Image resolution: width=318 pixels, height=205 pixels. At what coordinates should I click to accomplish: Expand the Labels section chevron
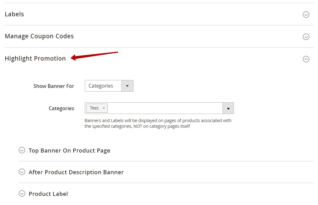[306, 14]
